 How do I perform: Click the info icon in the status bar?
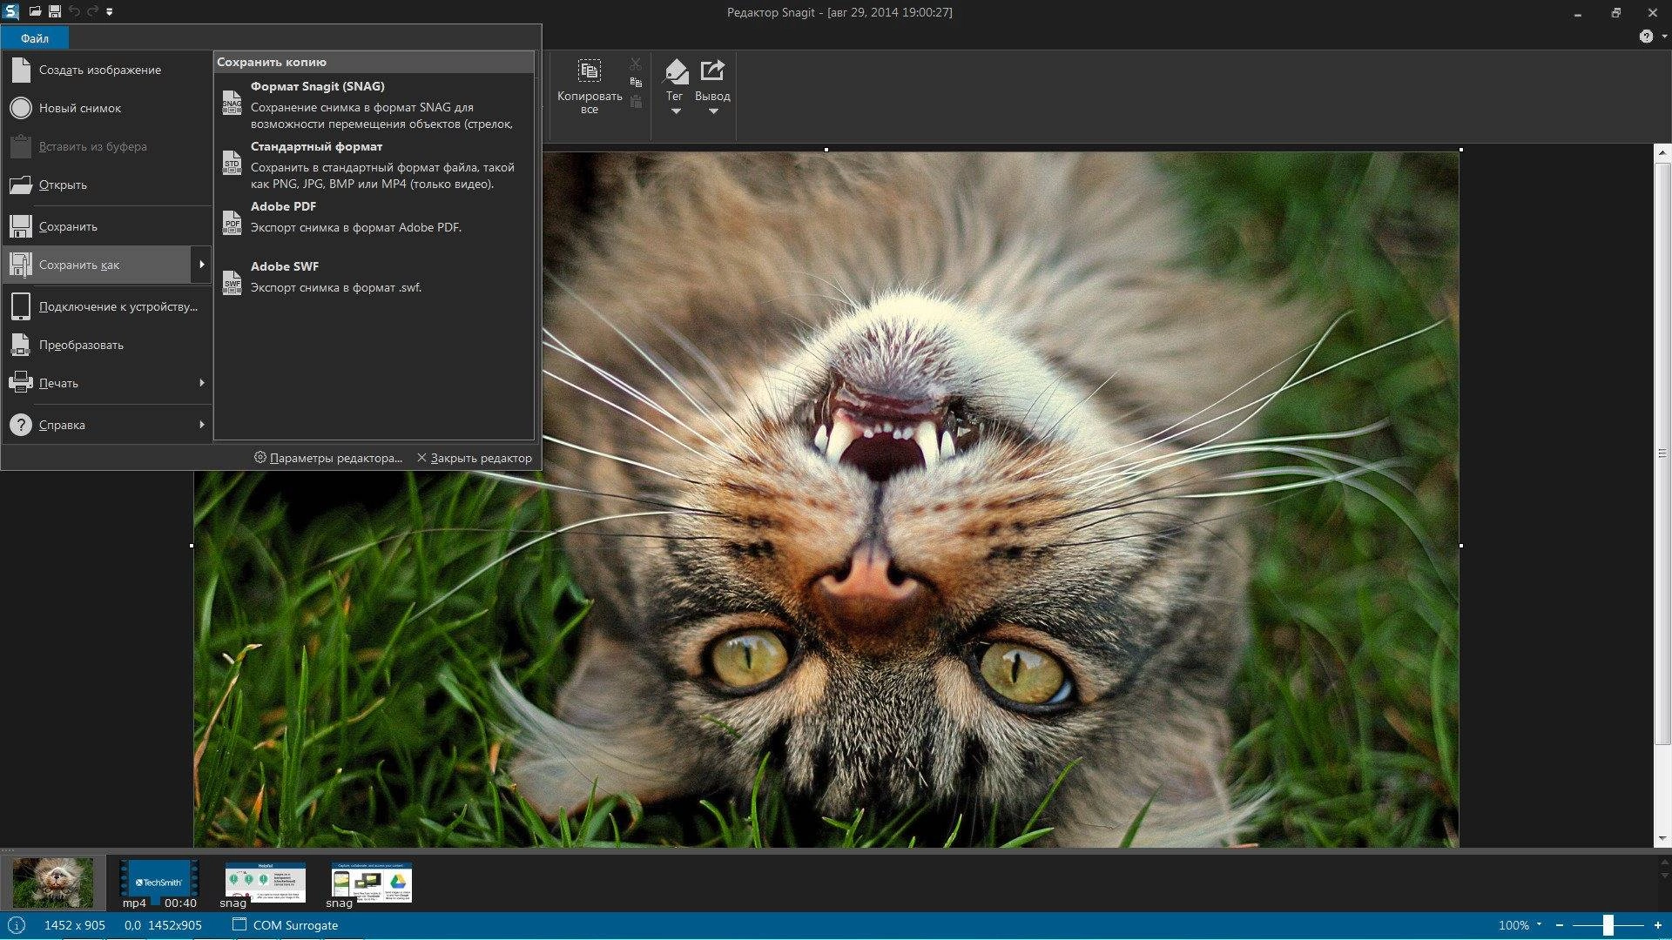click(x=17, y=925)
